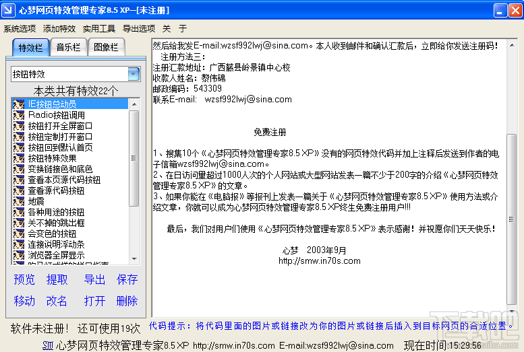Select 查看本页源代码按钮 in the list
This screenshot has height=352, width=524.
[70, 180]
